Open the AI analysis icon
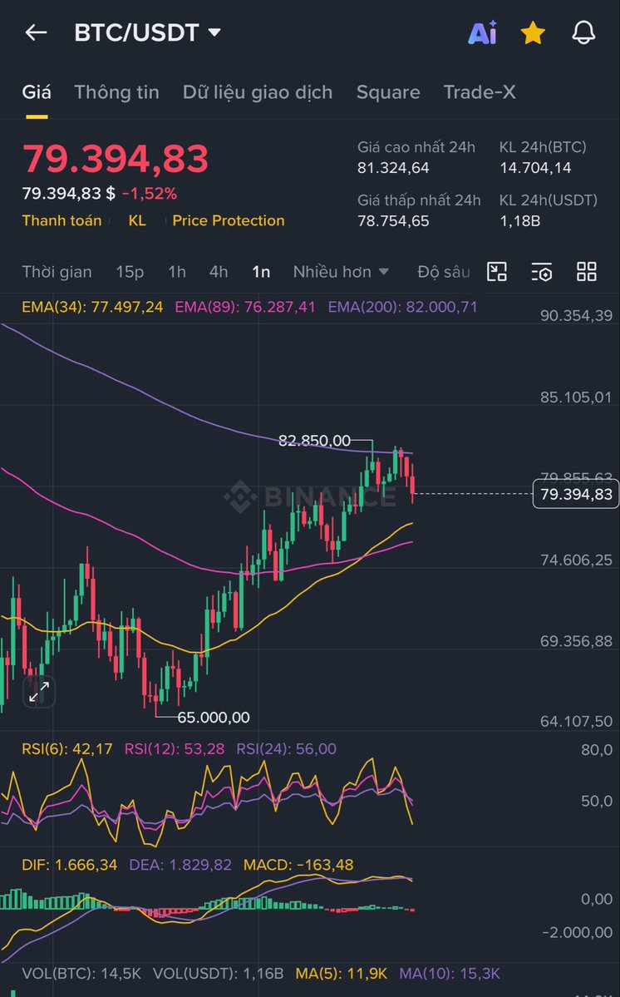 (x=482, y=32)
